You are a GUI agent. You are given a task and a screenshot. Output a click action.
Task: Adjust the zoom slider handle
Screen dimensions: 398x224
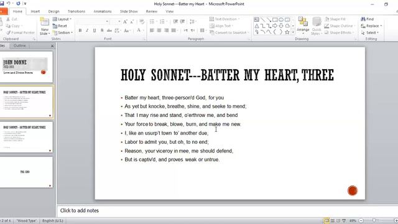click(374, 221)
